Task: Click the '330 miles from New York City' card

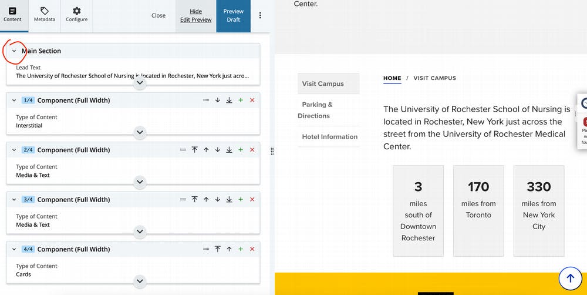Action: coord(539,210)
